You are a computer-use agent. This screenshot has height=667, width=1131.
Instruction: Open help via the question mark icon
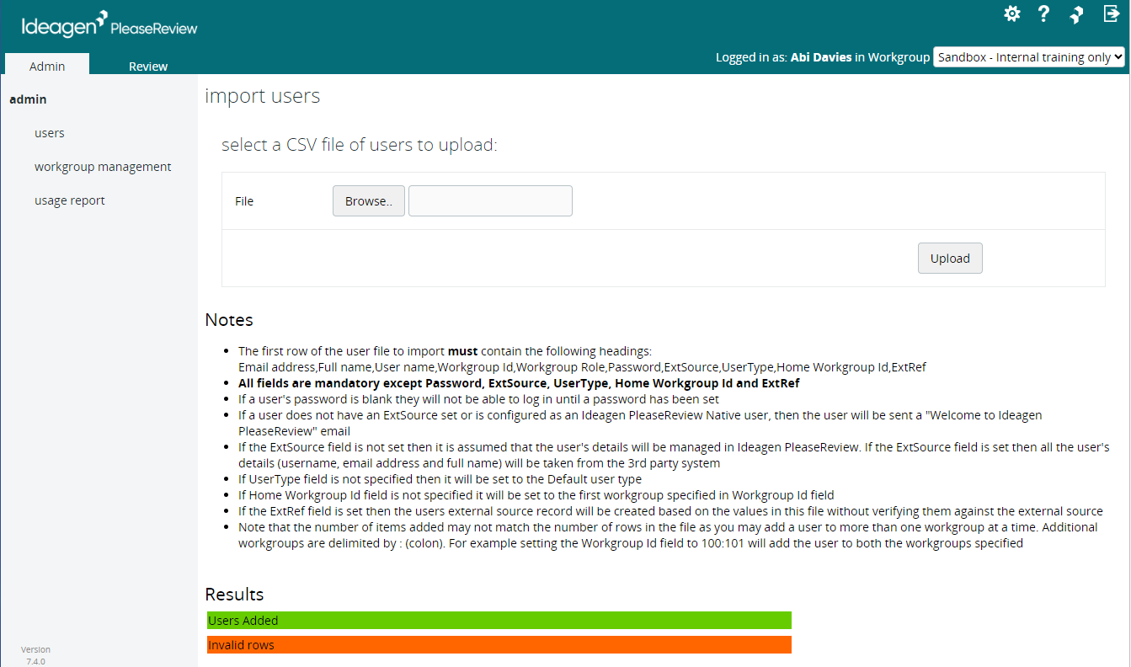(x=1043, y=13)
